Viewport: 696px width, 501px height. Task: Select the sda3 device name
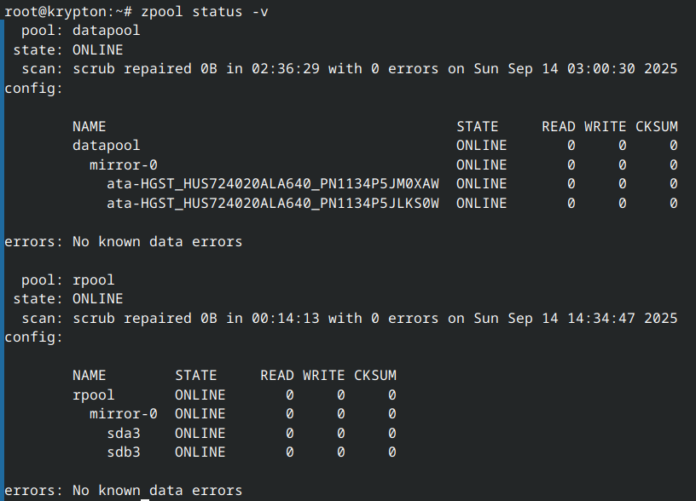coord(123,434)
